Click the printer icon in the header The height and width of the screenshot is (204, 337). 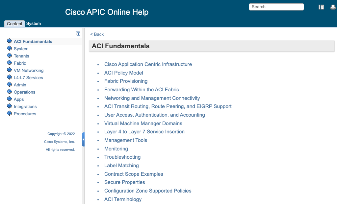click(x=333, y=7)
